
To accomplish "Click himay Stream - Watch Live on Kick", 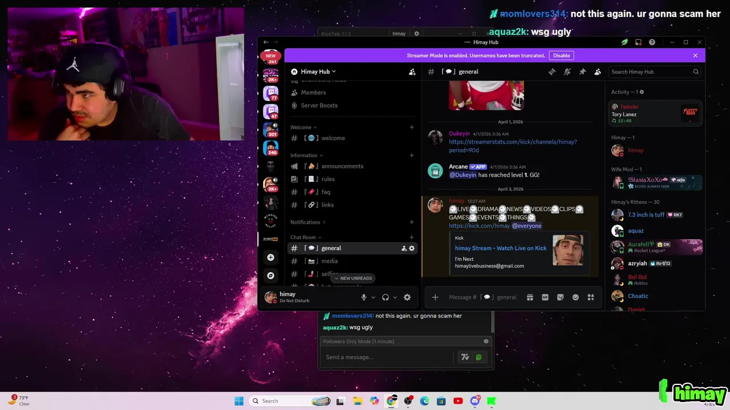I will point(501,248).
